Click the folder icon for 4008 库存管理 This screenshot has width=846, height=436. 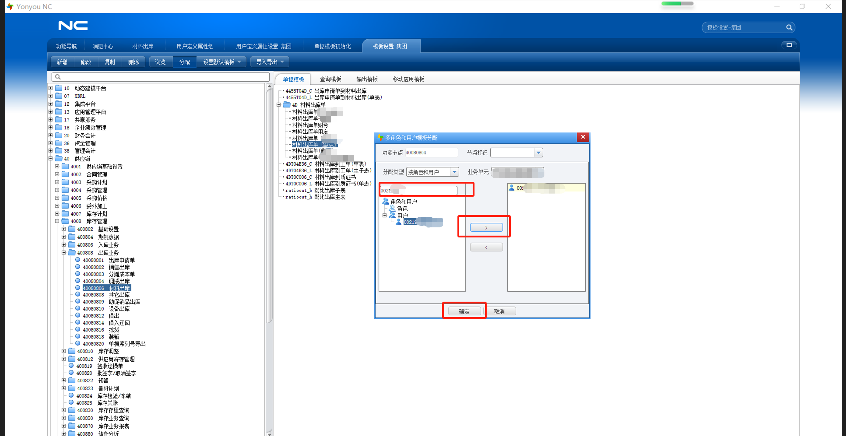tap(65, 221)
